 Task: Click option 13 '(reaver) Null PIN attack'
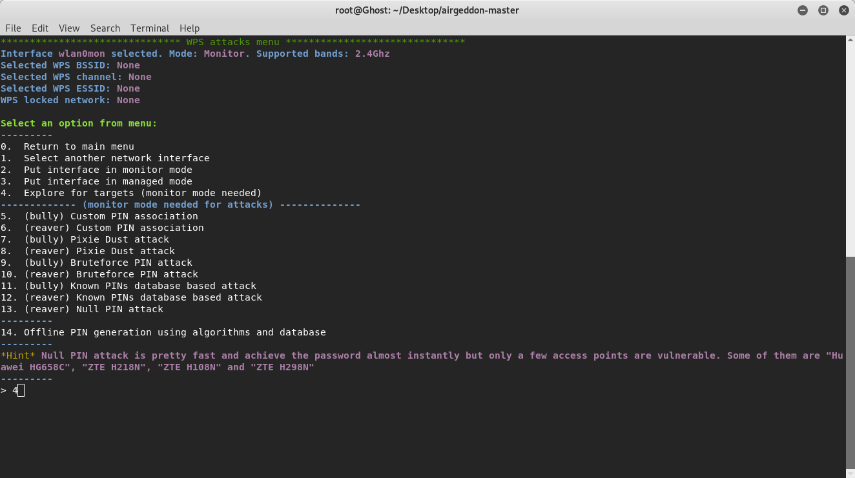click(x=82, y=309)
